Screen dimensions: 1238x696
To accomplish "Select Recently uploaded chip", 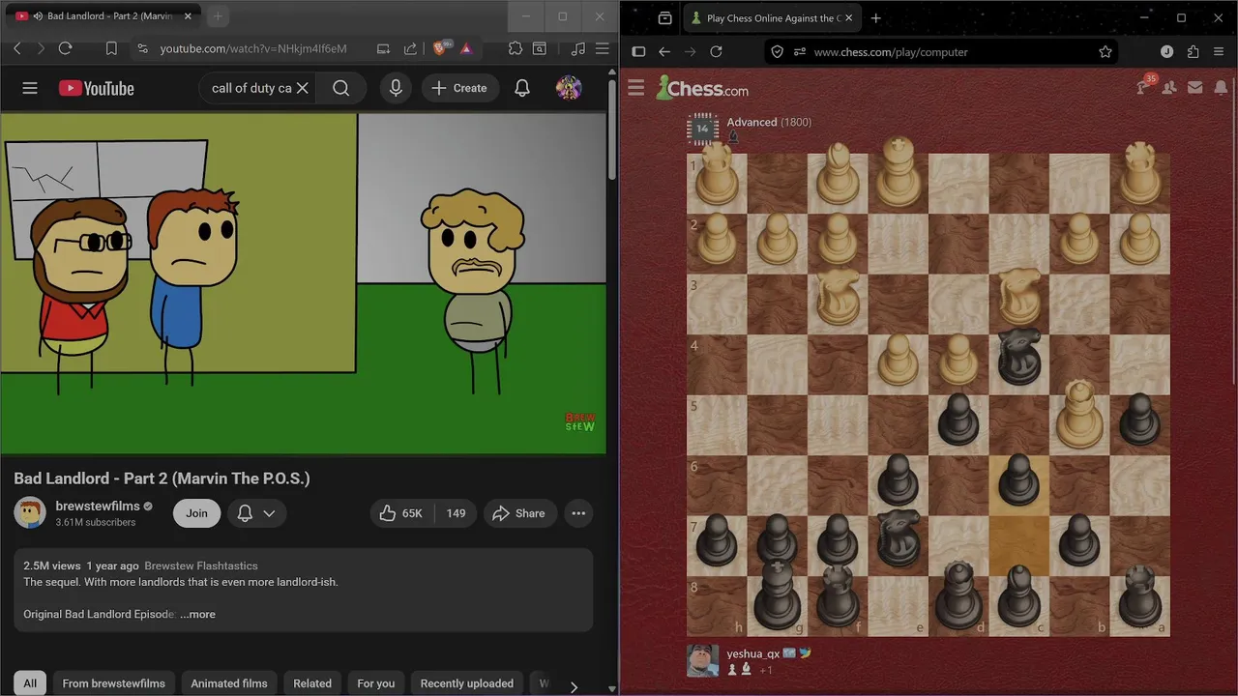I will click(x=467, y=683).
